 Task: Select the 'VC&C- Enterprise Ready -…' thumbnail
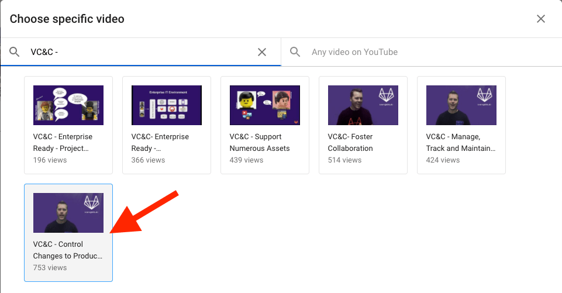[167, 105]
